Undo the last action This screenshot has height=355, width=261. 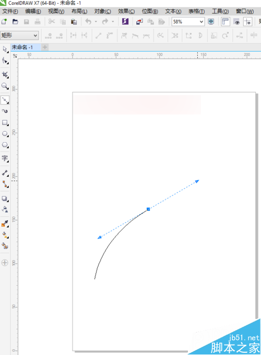88,22
